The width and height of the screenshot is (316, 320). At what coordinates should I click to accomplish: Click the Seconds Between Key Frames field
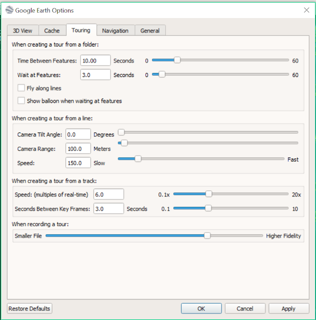tap(108, 208)
